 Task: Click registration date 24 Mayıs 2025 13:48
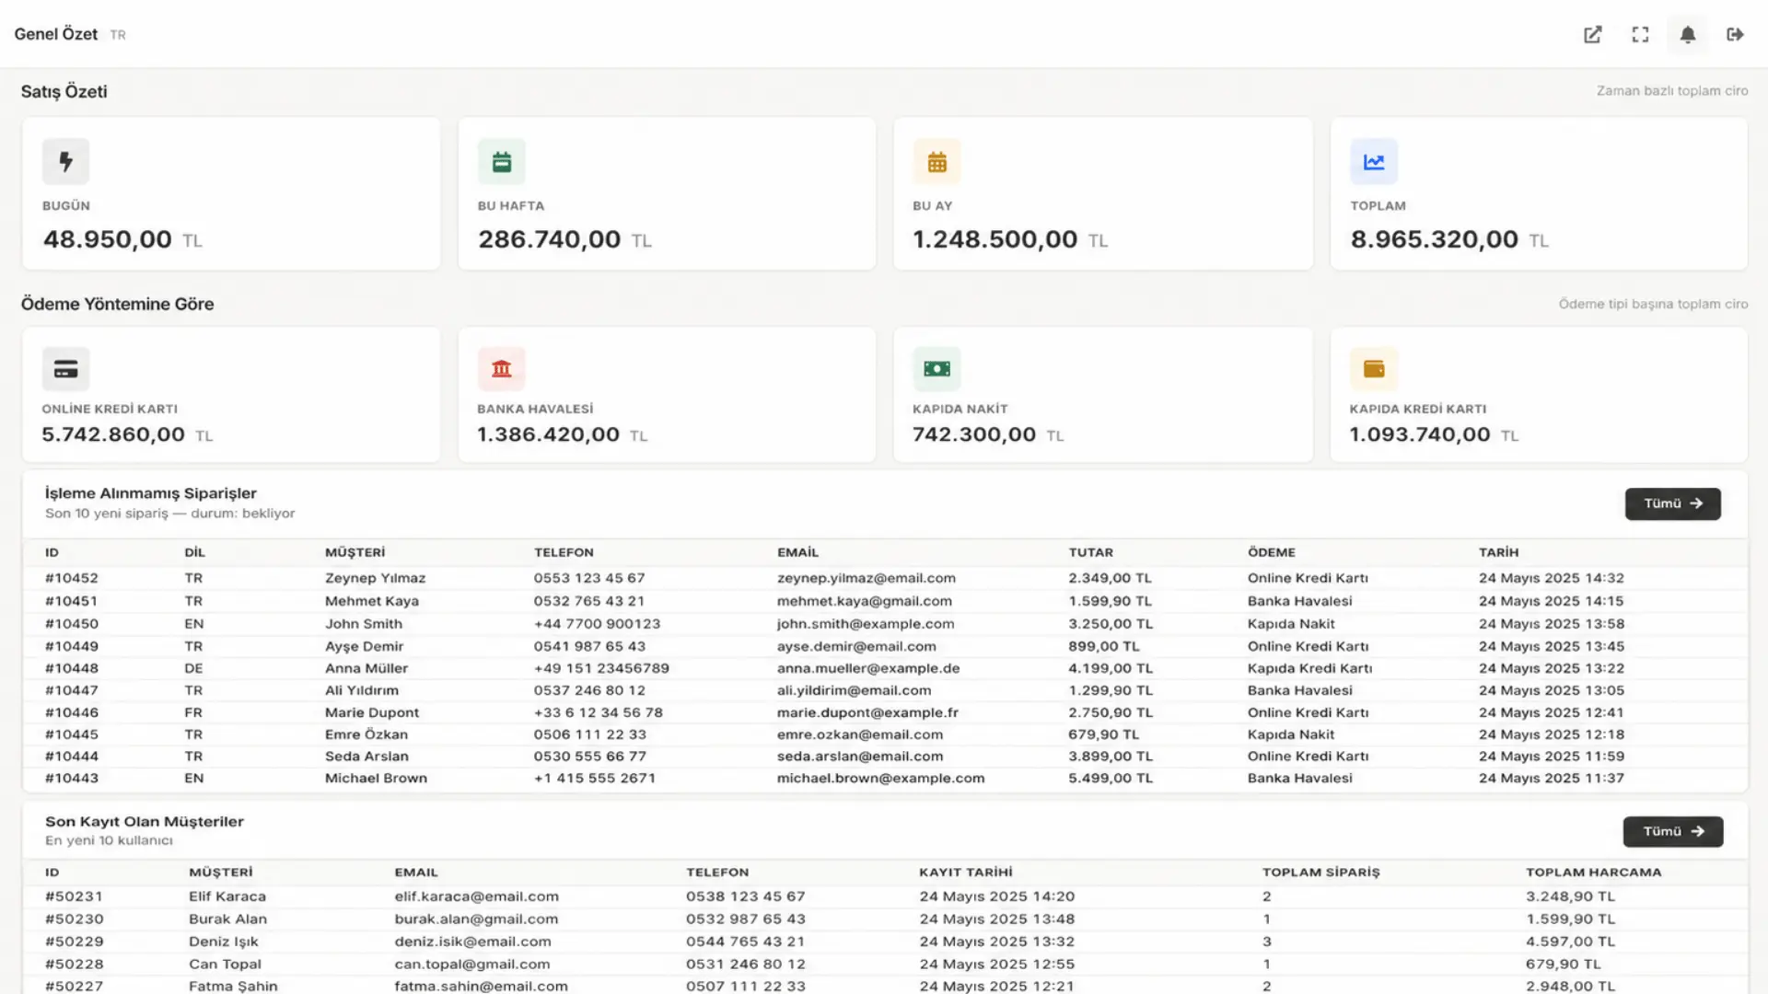[997, 919]
